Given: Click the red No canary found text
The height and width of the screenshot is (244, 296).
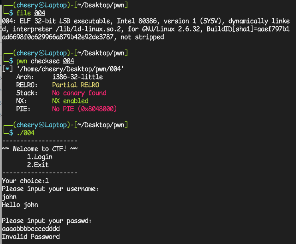Looking at the screenshot, I should pos(79,93).
